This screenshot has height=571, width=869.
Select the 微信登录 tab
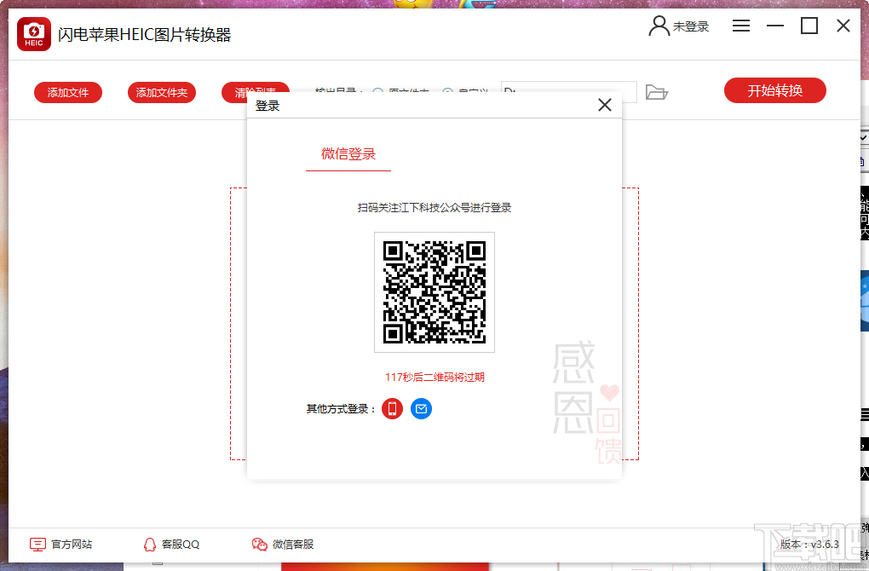click(x=348, y=154)
